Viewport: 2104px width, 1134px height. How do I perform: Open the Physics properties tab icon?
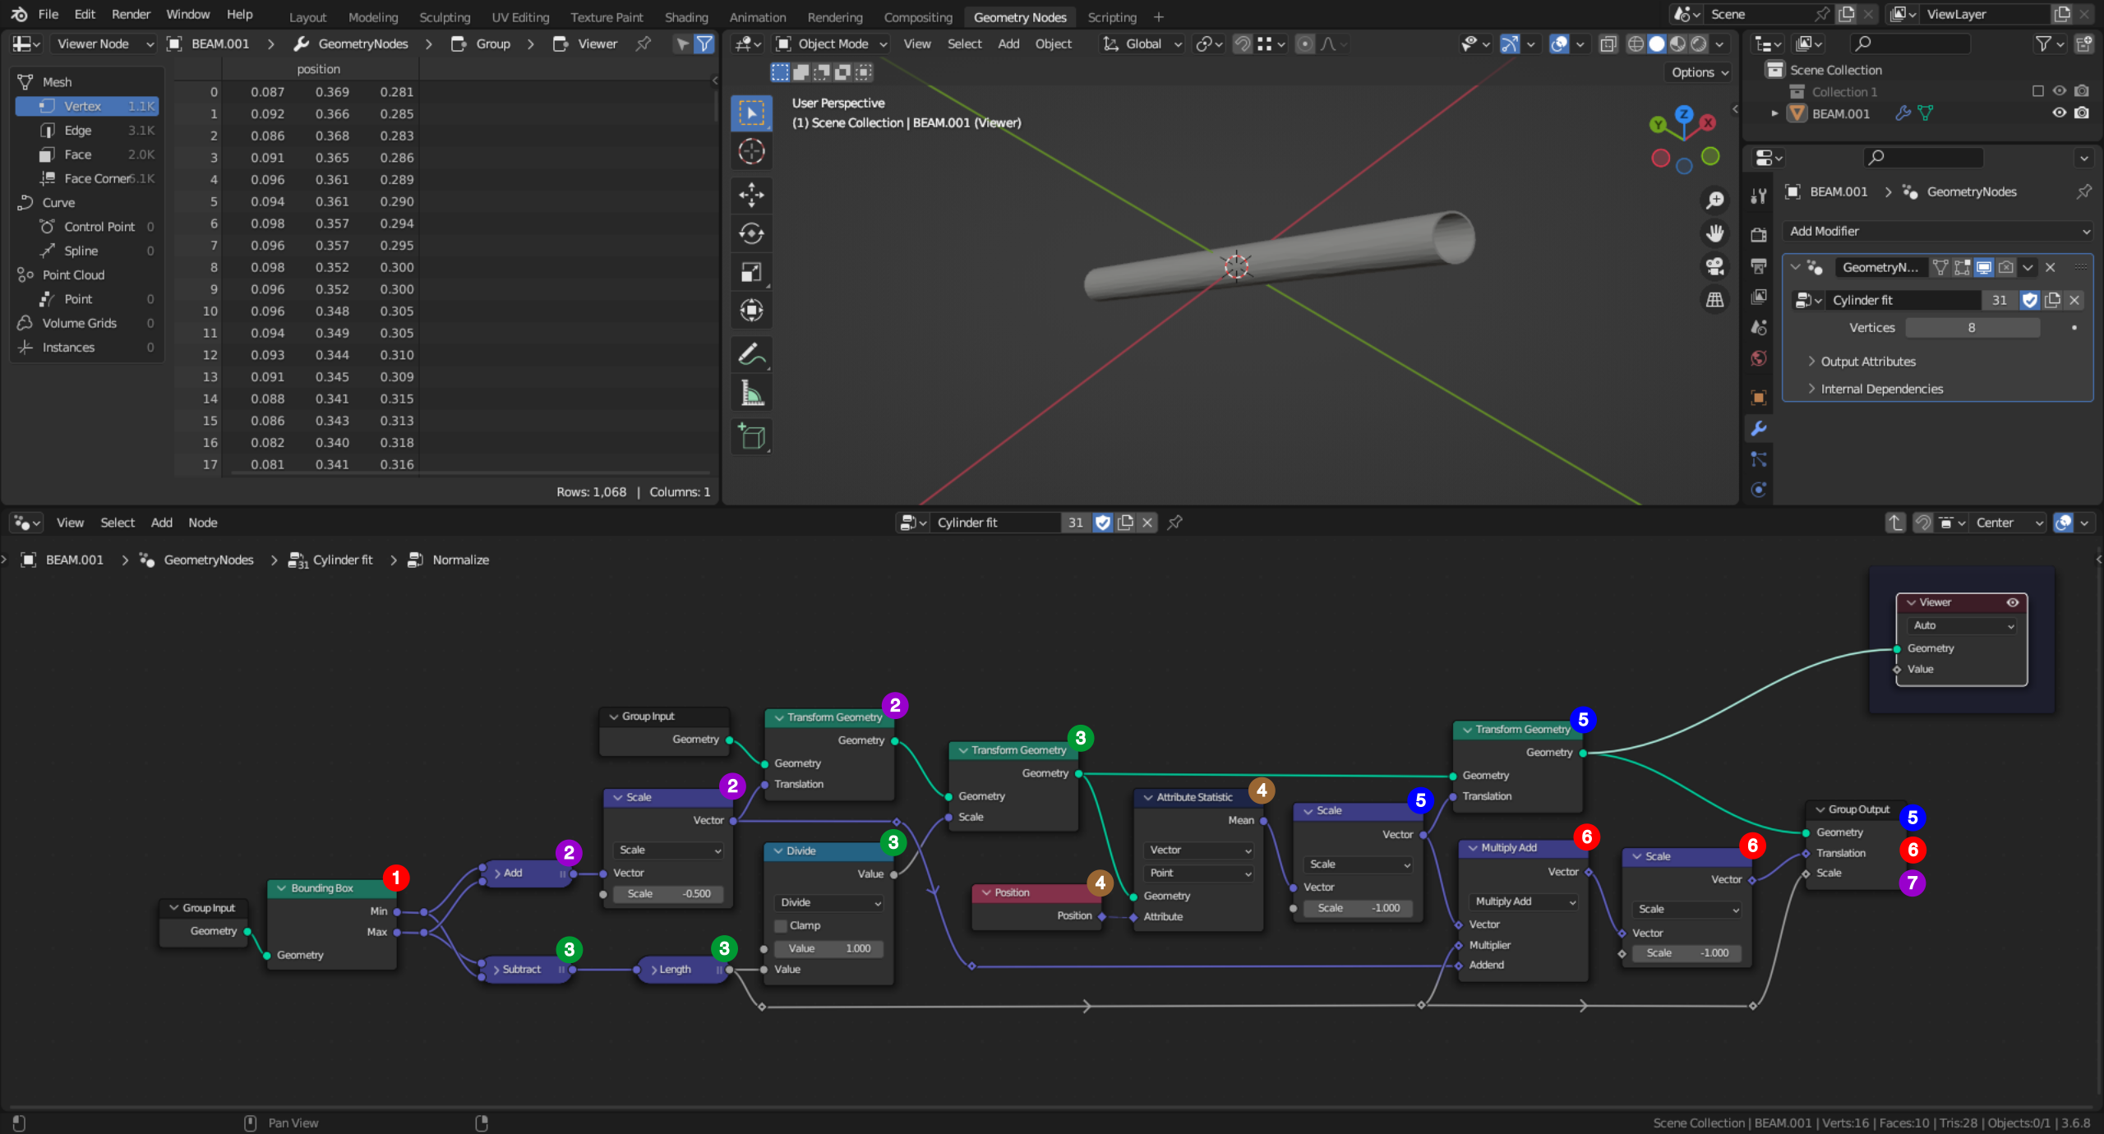[x=1759, y=490]
